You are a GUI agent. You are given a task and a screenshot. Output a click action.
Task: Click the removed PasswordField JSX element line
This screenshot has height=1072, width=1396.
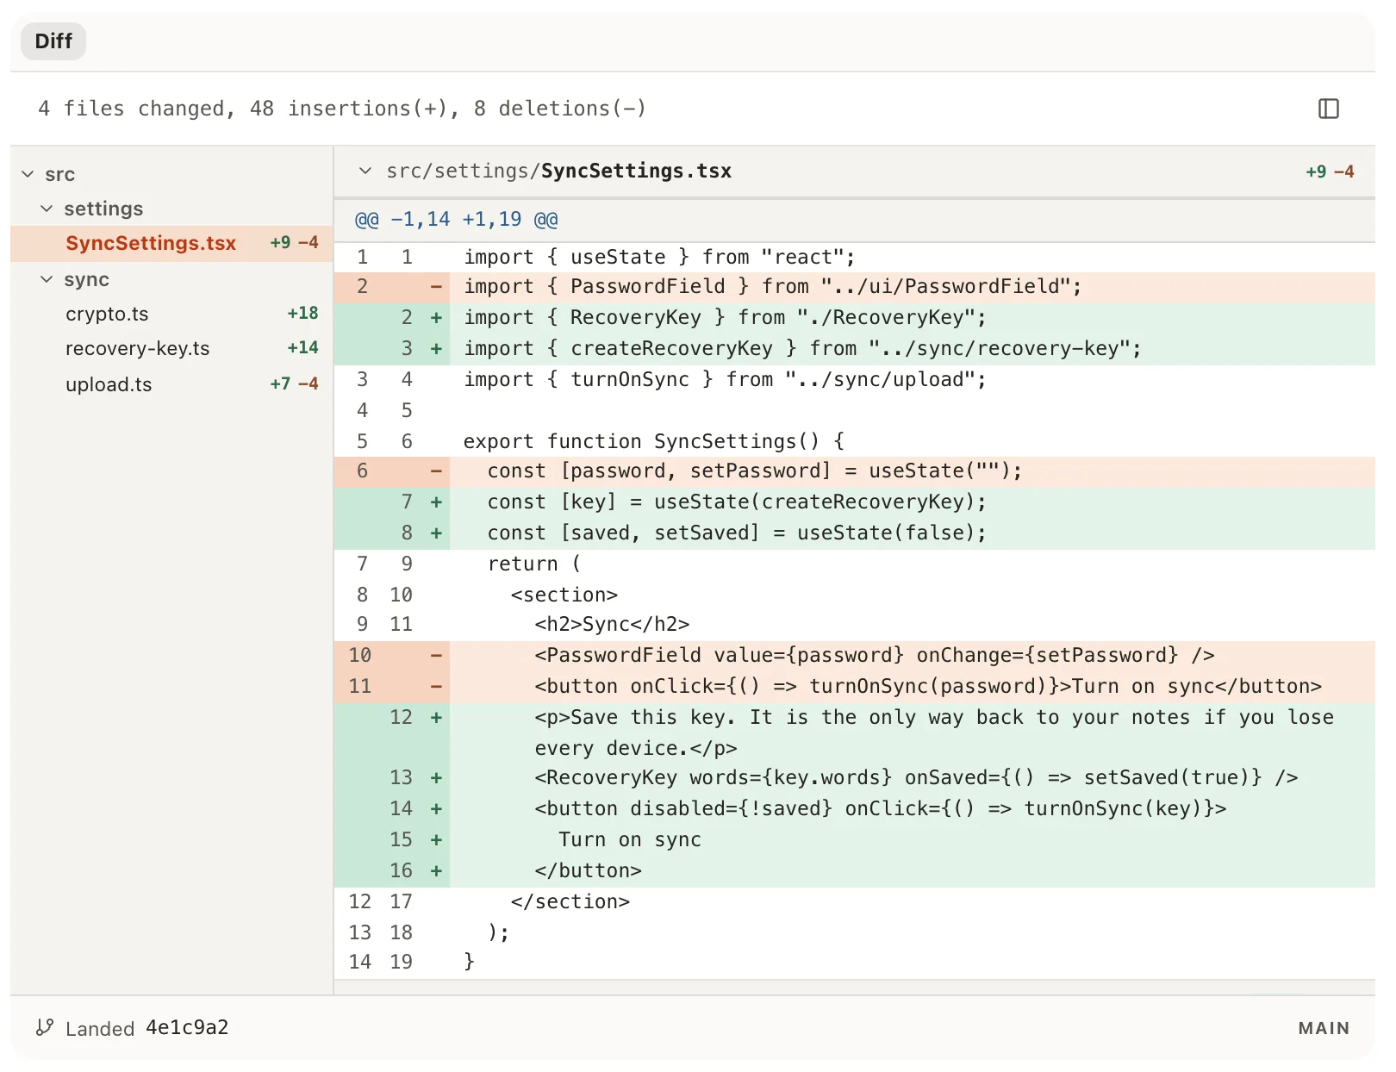[855, 655]
